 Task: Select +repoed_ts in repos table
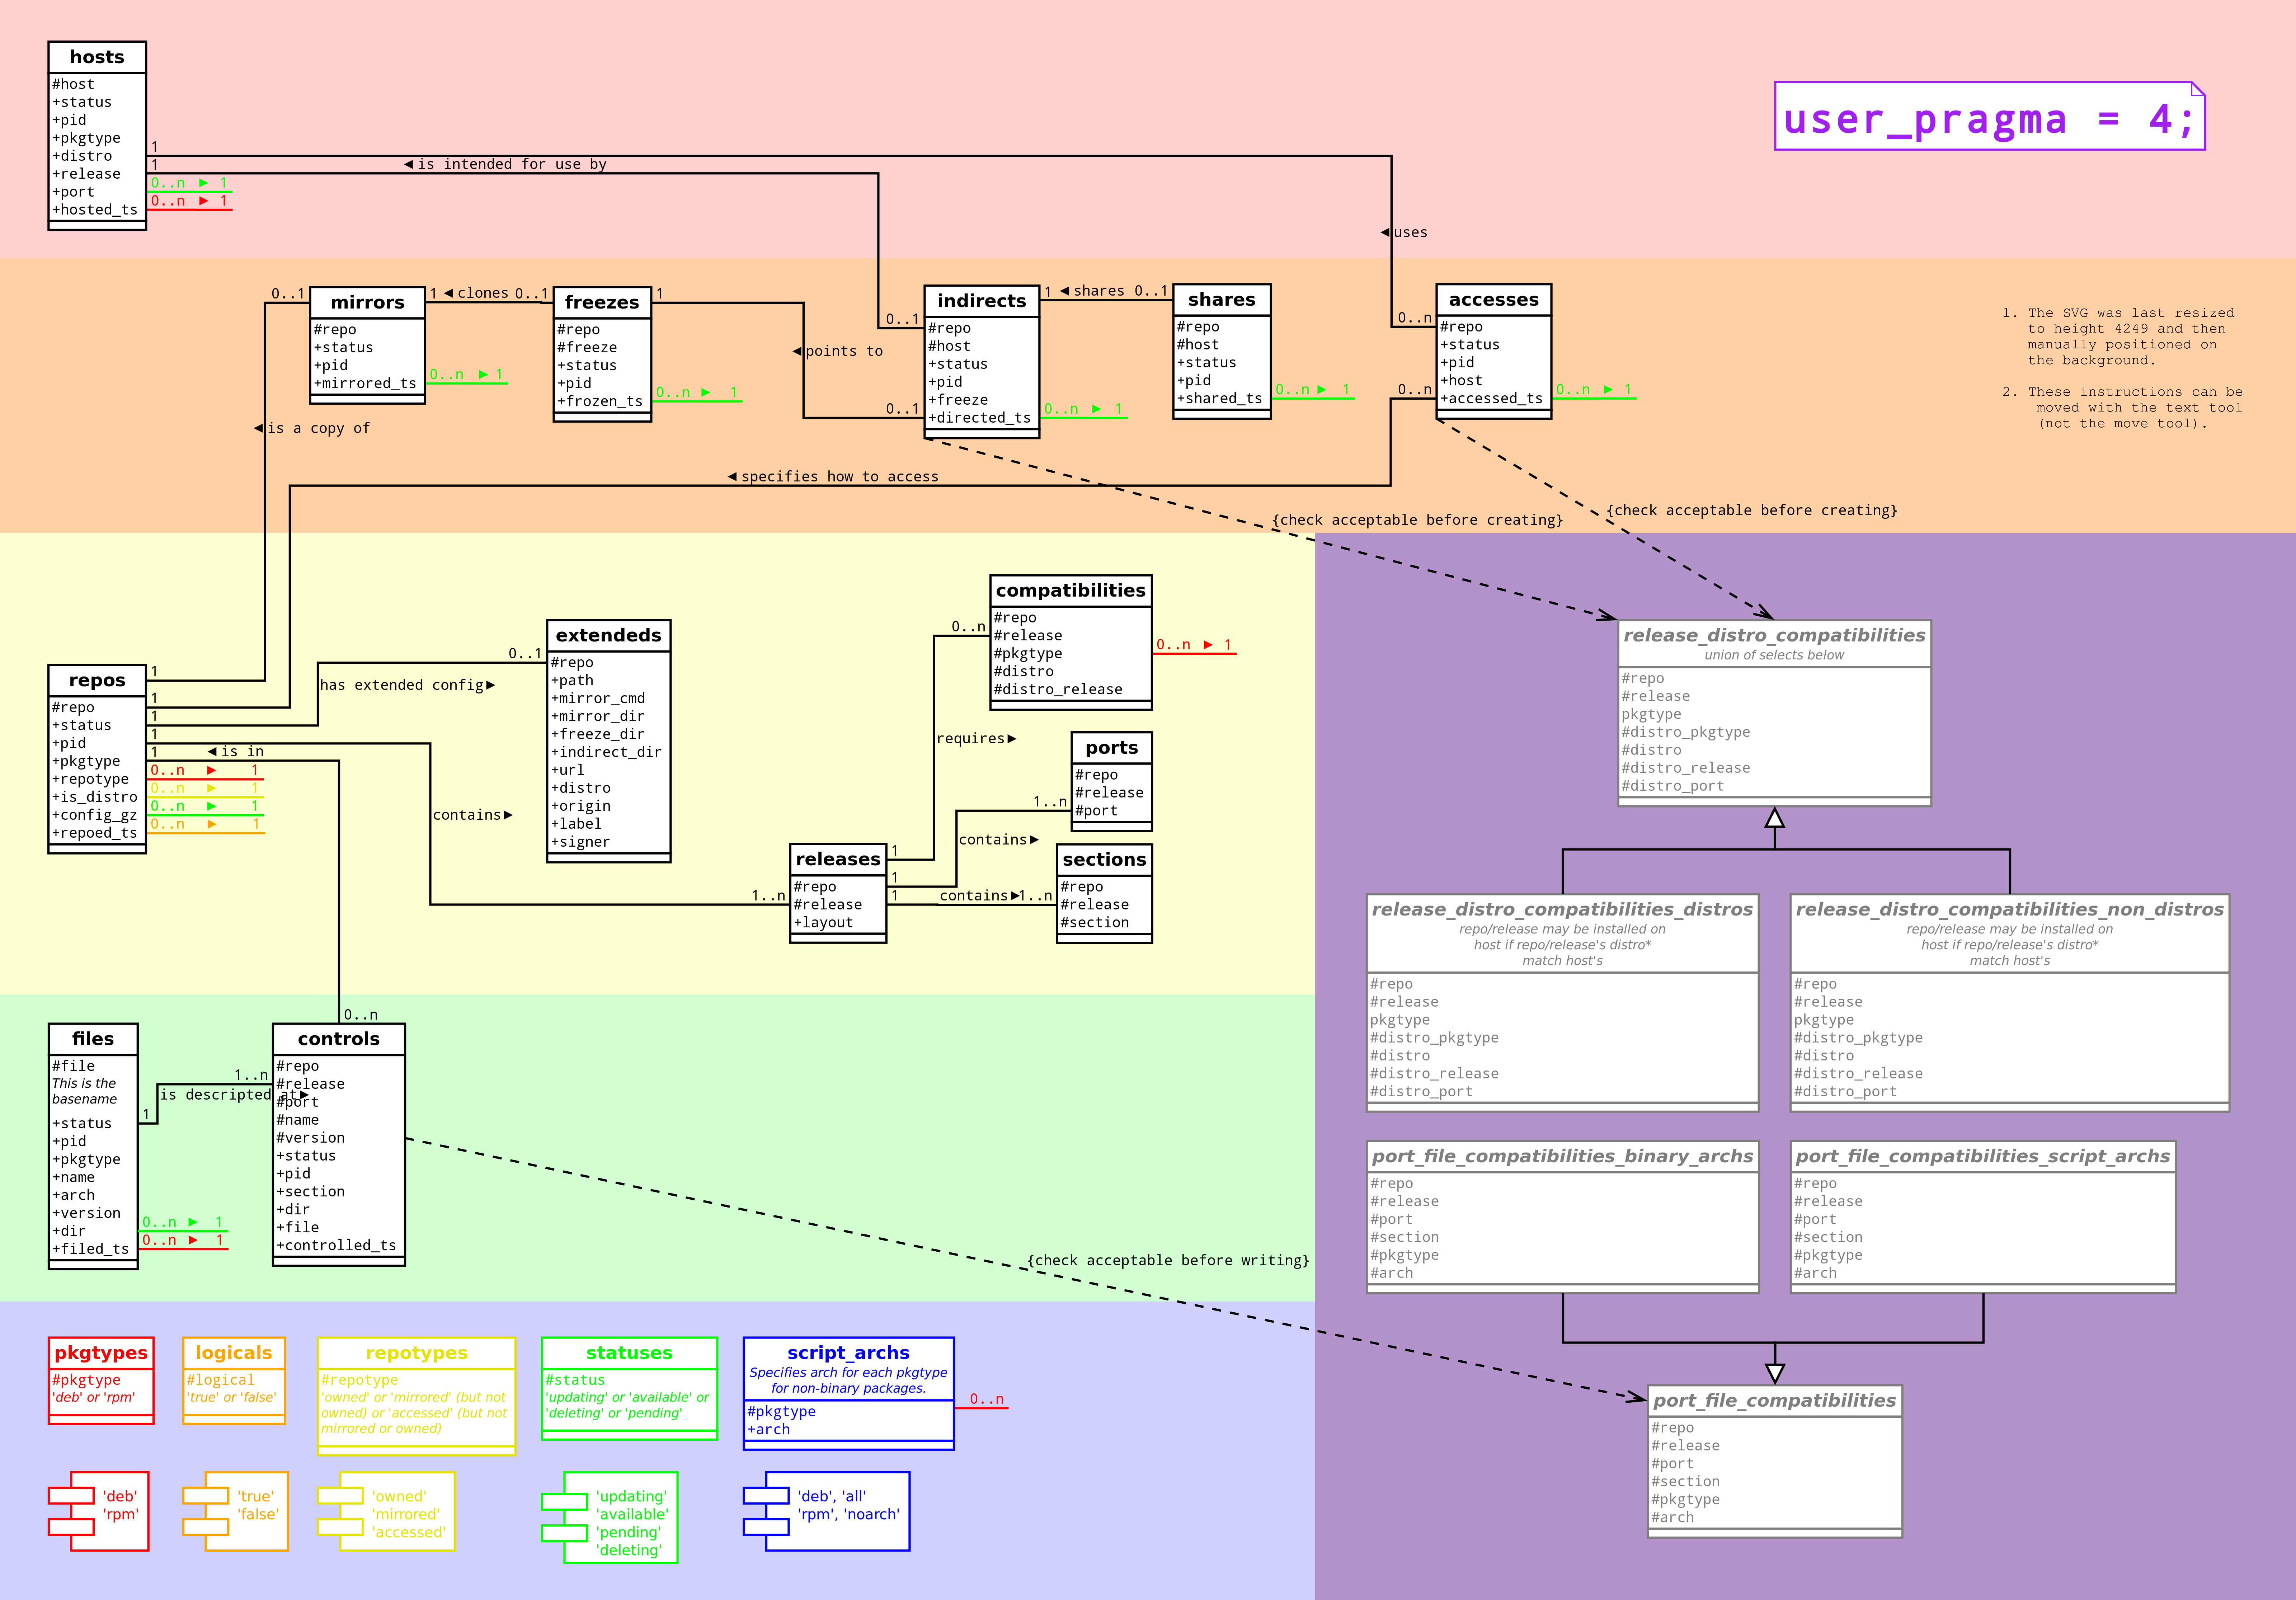coord(95,833)
